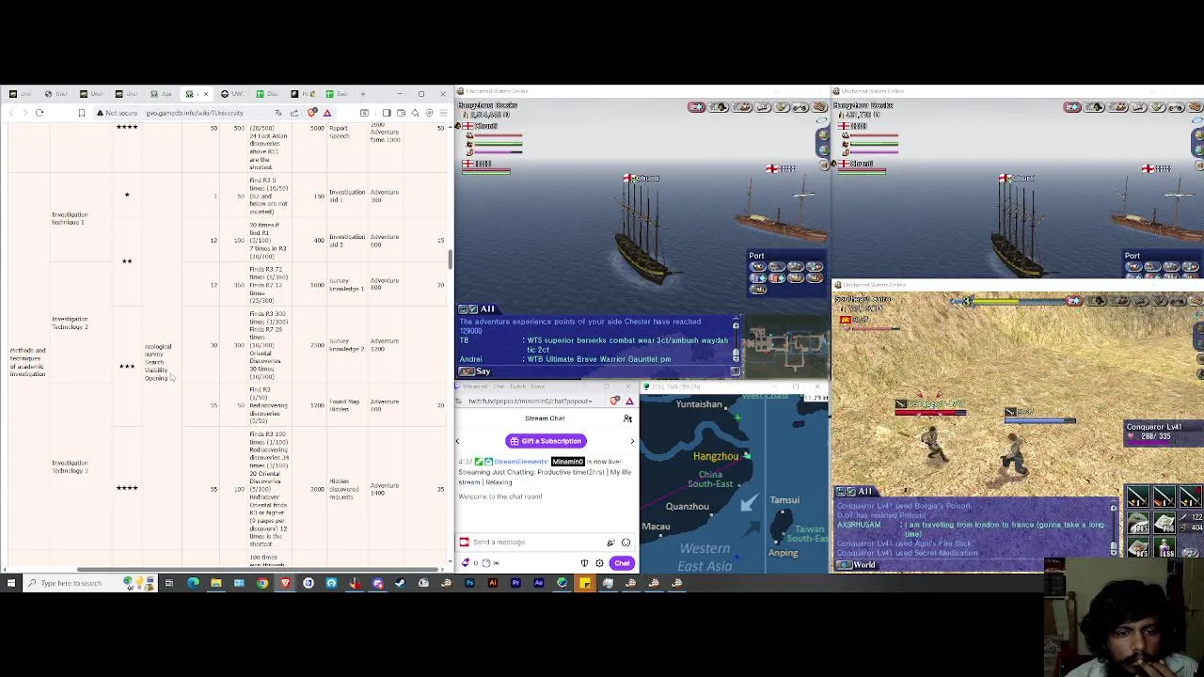The height and width of the screenshot is (677, 1204).
Task: Go back in the Brave browser
Action: click(x=11, y=113)
